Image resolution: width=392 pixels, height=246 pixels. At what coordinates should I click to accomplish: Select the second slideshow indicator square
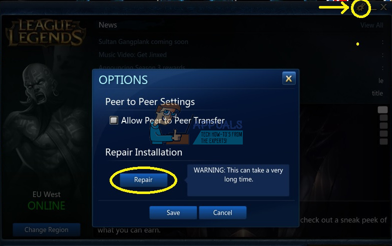(x=384, y=117)
